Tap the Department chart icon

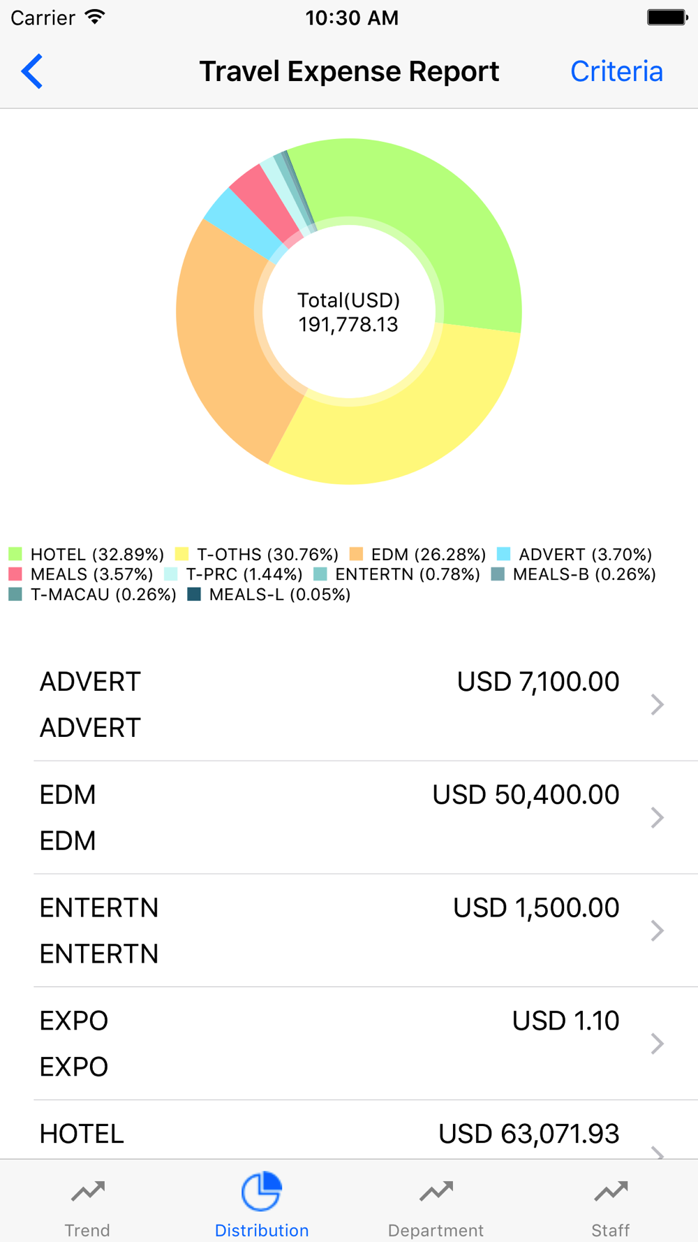436,1191
